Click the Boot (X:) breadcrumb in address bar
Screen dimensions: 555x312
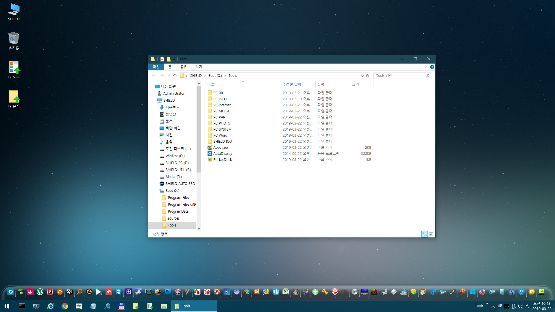[215, 76]
